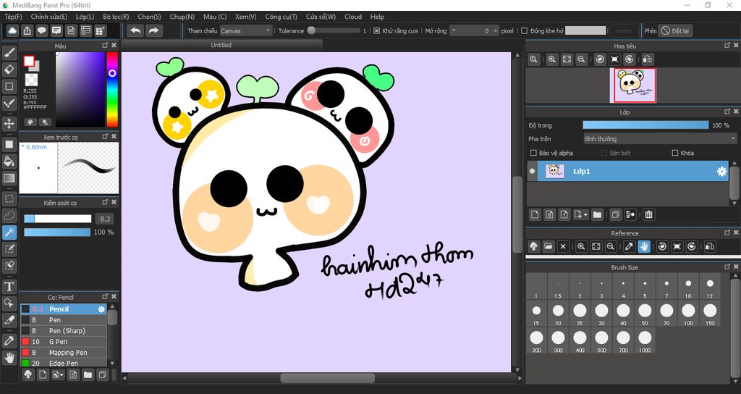Adjust the Tolerance slider
The image size is (741, 394).
333,30
